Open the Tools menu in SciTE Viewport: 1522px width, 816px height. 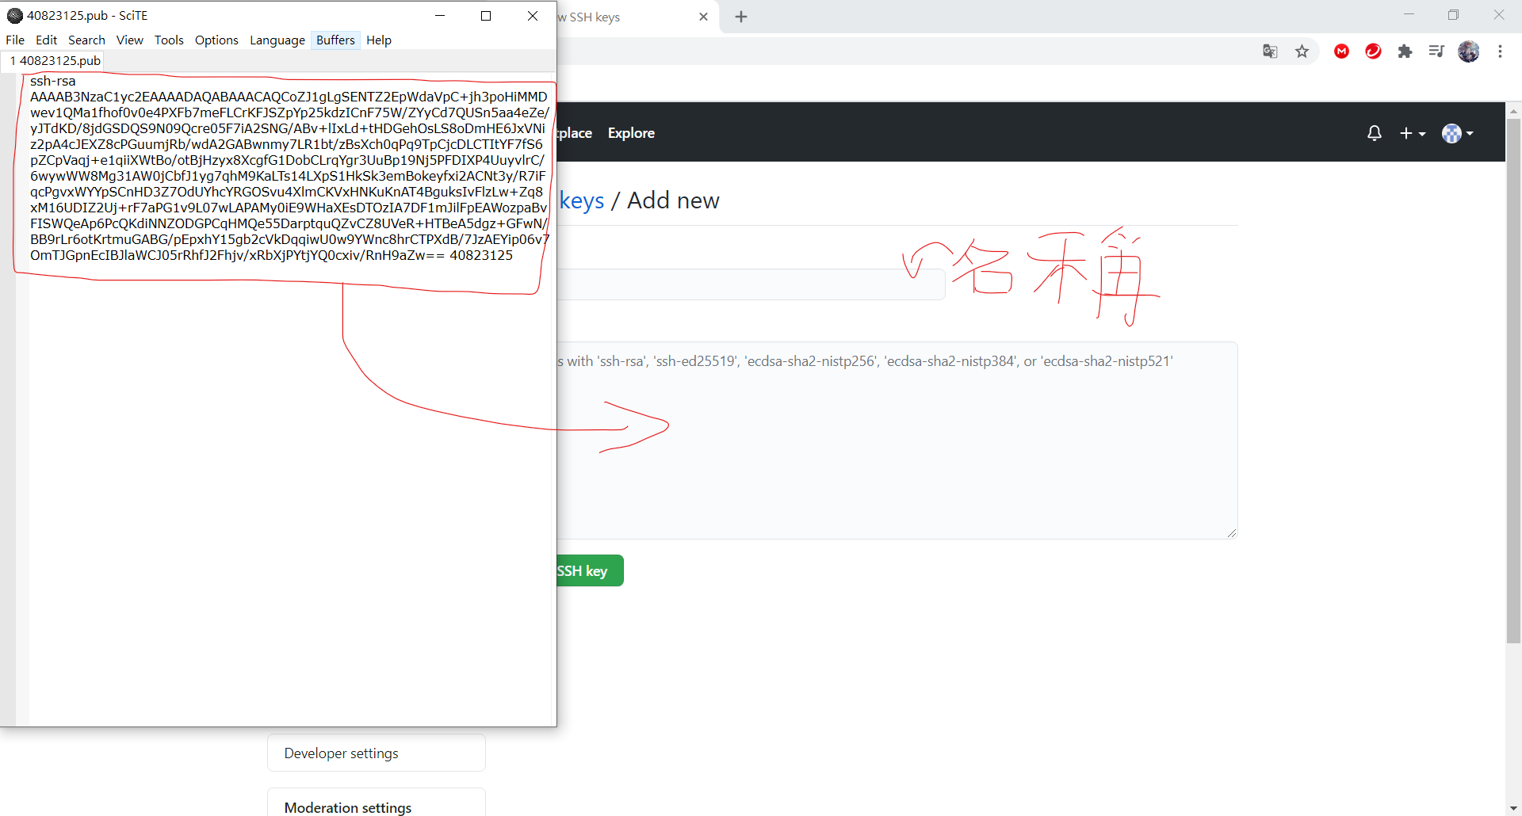[x=169, y=40]
